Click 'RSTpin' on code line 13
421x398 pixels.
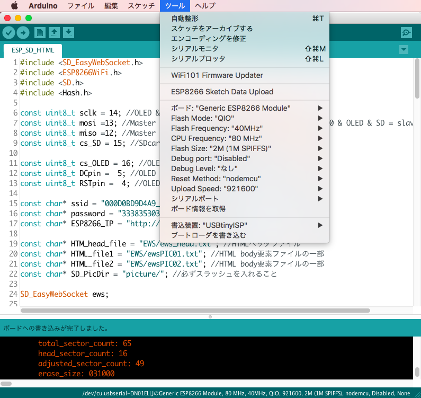click(x=92, y=183)
